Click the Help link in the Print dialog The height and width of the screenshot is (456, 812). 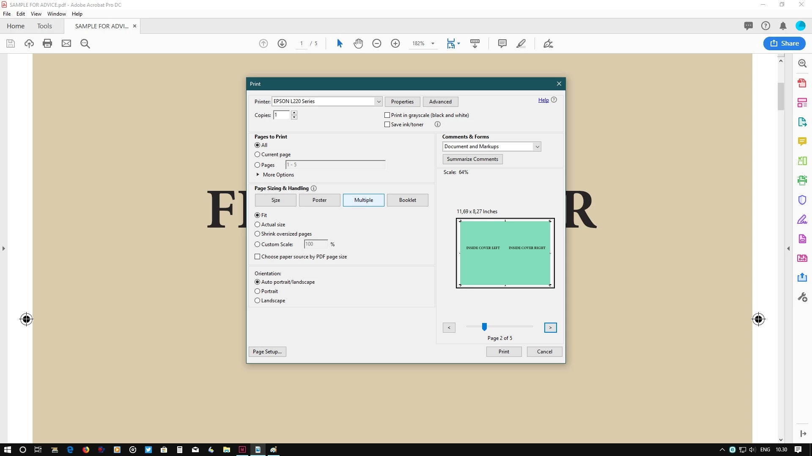pos(543,100)
